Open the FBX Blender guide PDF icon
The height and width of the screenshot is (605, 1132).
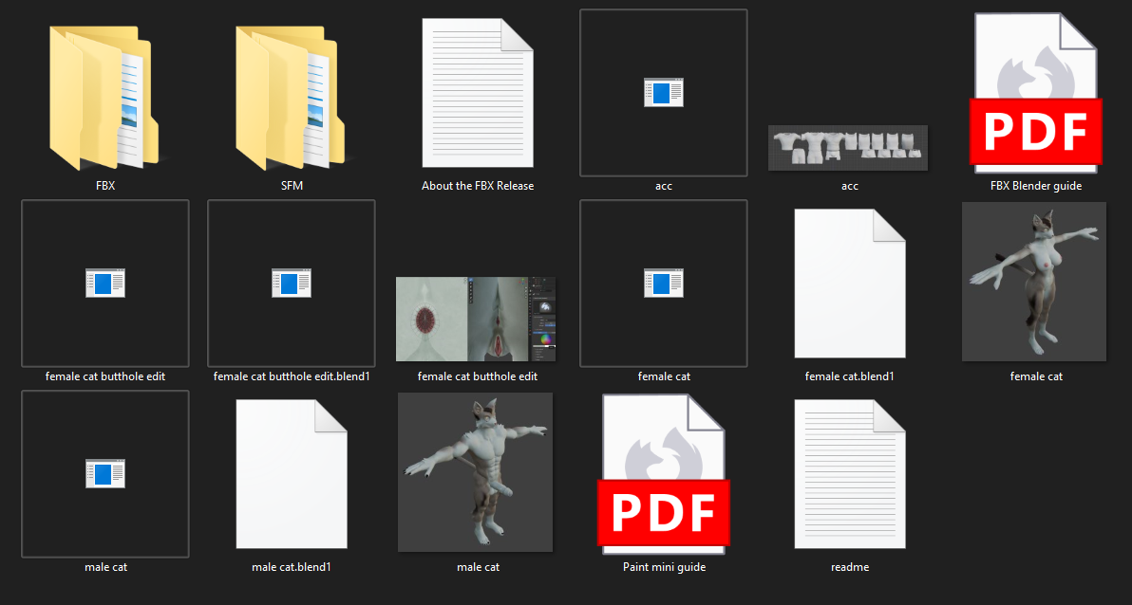1036,93
